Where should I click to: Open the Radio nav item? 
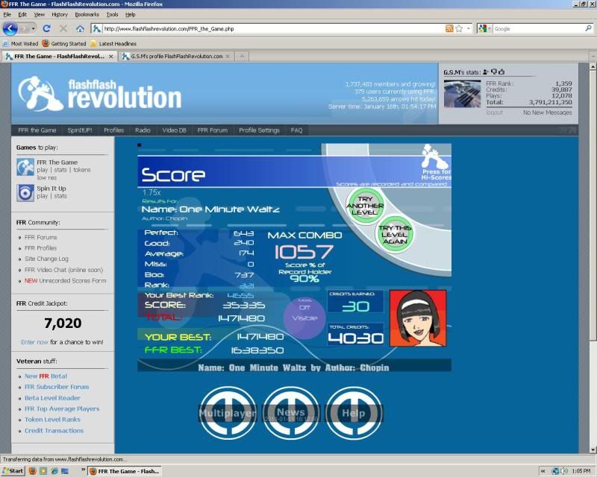point(143,130)
